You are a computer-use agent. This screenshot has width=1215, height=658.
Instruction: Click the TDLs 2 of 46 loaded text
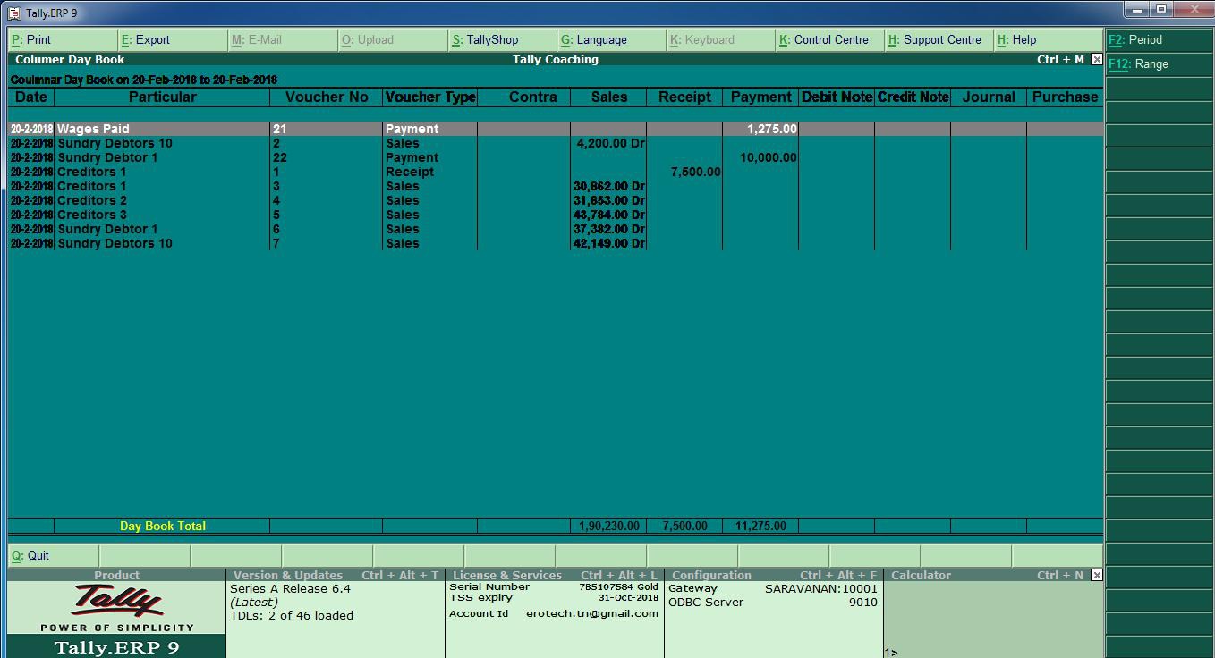pyautogui.click(x=292, y=615)
